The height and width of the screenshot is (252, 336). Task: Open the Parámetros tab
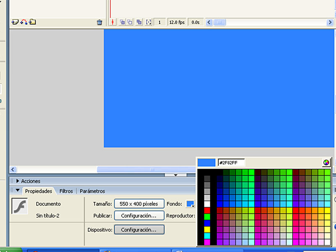coord(92,191)
